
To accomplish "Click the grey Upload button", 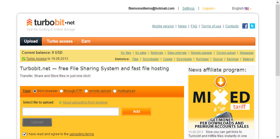I will [37, 122].
